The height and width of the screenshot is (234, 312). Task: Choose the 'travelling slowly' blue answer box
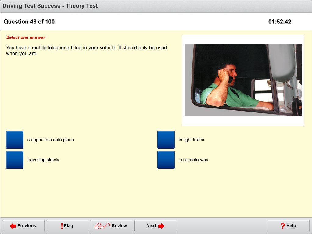(15, 160)
